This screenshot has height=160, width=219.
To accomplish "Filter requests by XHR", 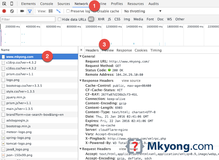I will [101, 19].
